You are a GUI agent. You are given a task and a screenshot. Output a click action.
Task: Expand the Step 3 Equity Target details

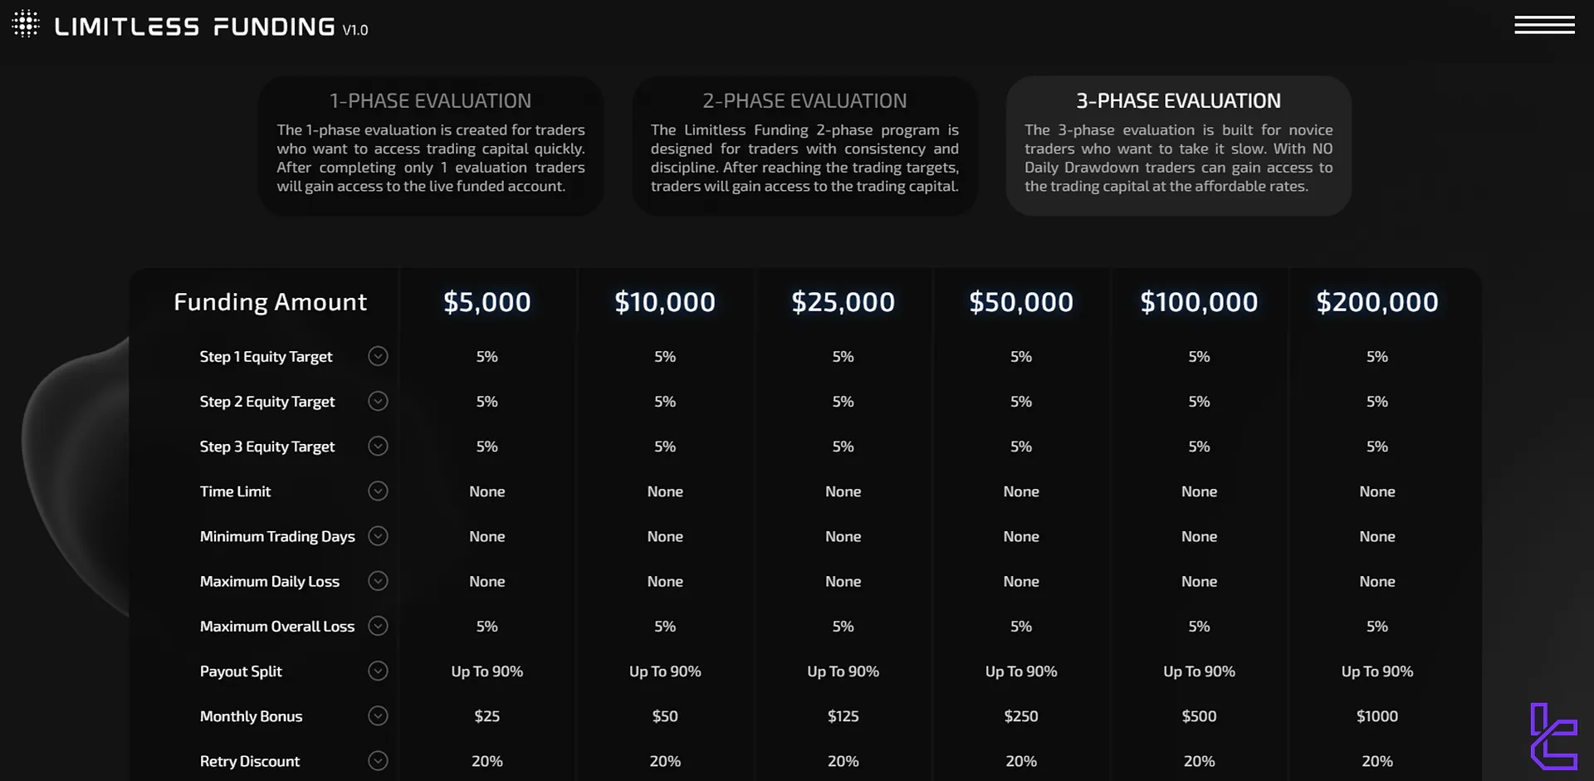tap(378, 447)
